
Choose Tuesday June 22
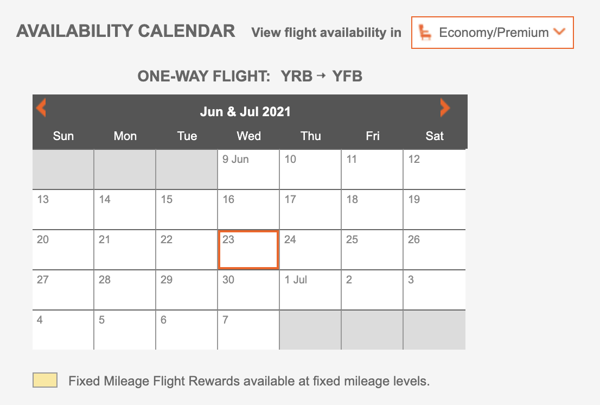(x=187, y=250)
